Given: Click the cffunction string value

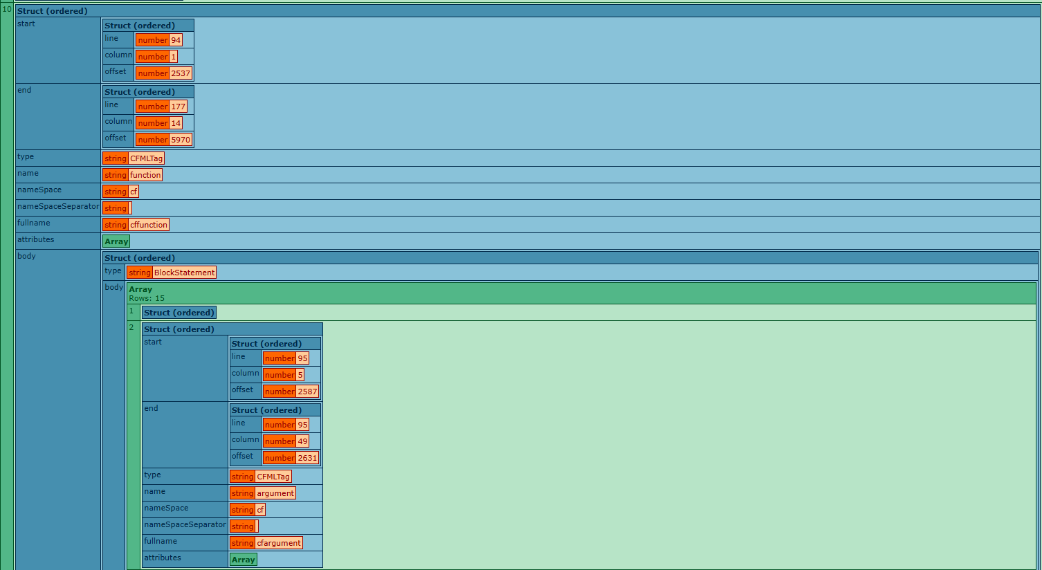Looking at the screenshot, I should (149, 225).
